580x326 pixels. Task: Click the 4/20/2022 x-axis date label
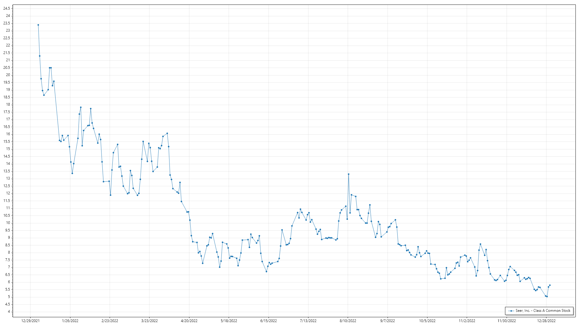pyautogui.click(x=189, y=321)
